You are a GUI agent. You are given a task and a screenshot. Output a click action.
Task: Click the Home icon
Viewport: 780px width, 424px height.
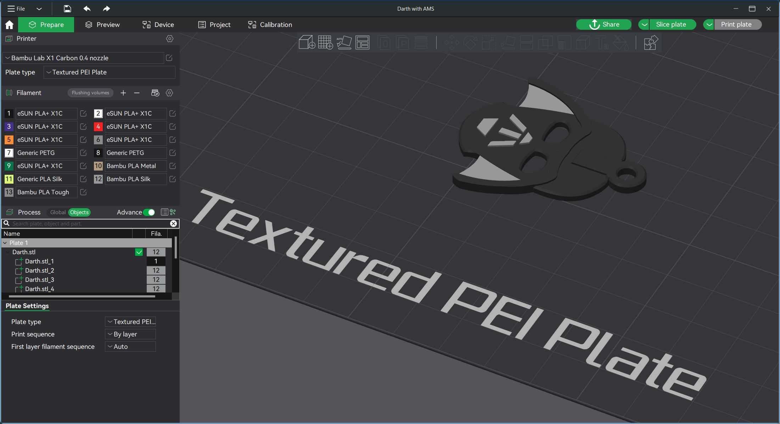tap(10, 24)
